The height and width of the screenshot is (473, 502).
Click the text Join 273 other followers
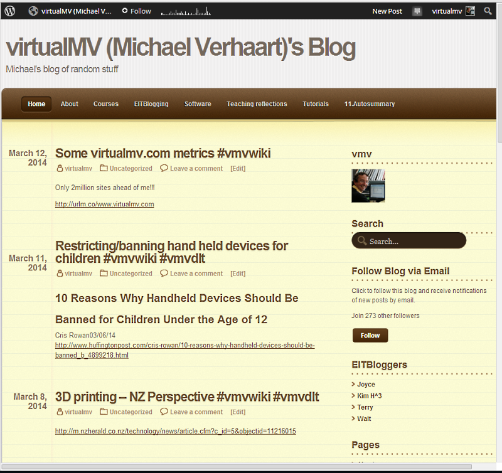click(385, 316)
